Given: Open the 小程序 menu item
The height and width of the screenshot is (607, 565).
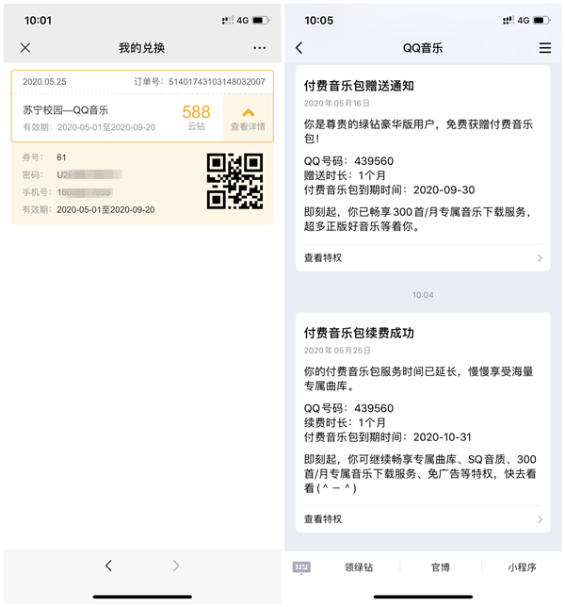Looking at the screenshot, I should tap(522, 567).
